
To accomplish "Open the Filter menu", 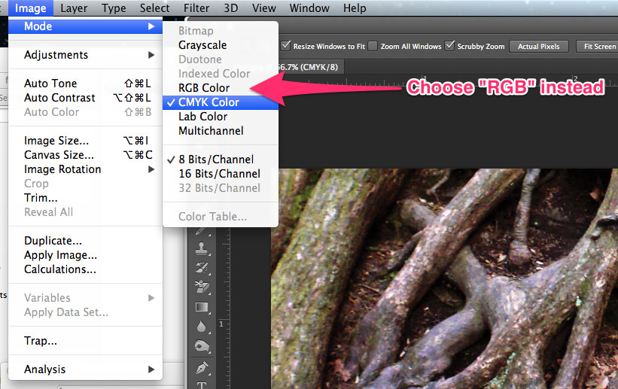I will pyautogui.click(x=196, y=8).
